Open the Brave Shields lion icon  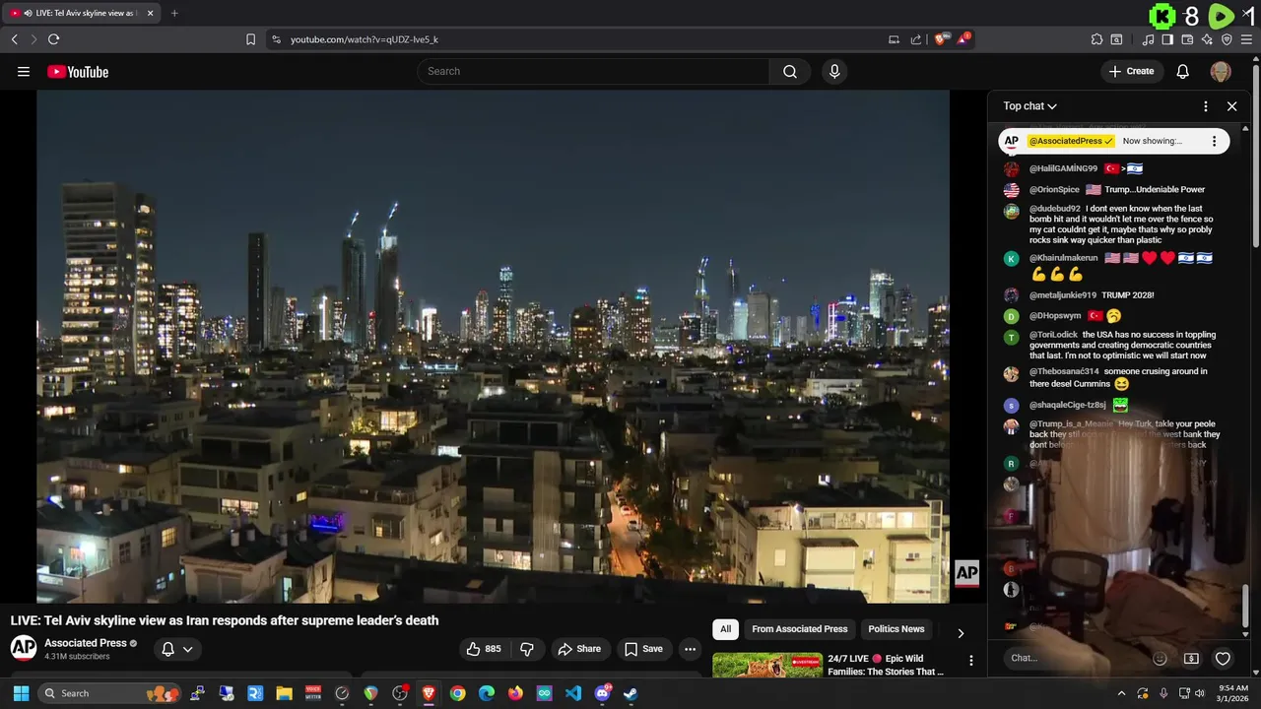941,39
